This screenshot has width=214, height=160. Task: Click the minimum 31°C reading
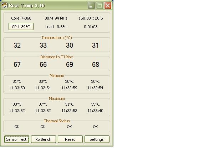point(17,81)
